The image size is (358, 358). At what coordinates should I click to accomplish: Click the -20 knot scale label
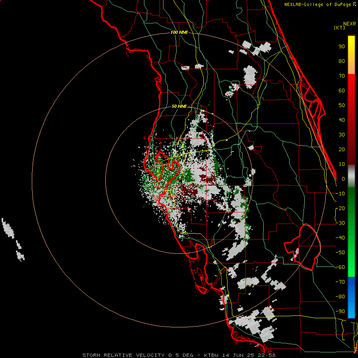click(x=340, y=208)
